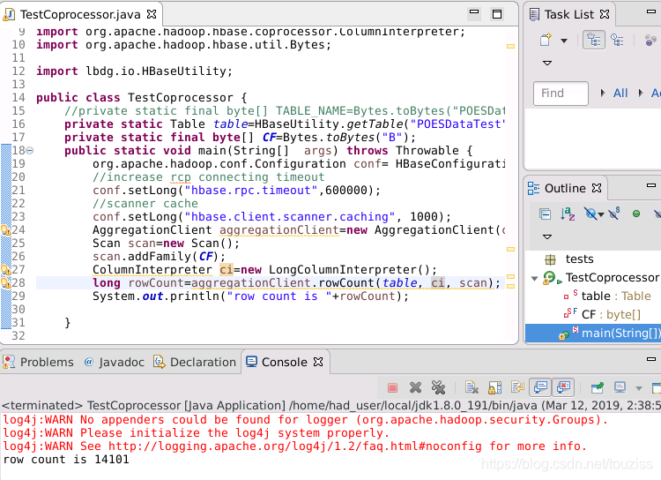Expand the arrow before the Activate link
Image resolution: width=661 pixels, height=480 pixels.
(641, 93)
